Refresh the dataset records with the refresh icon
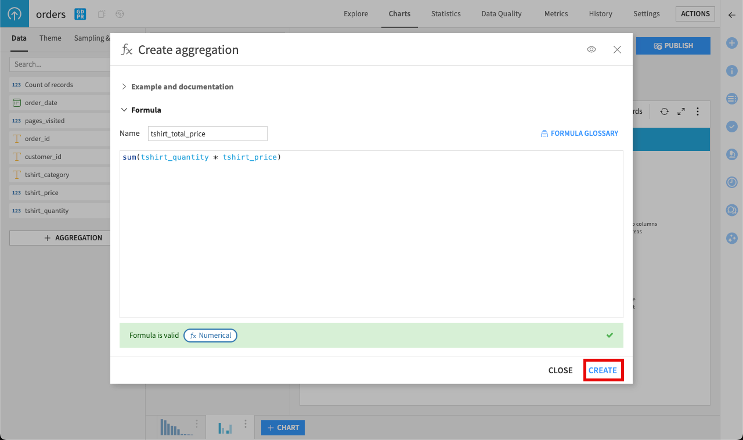The height and width of the screenshot is (440, 743). pyautogui.click(x=664, y=111)
